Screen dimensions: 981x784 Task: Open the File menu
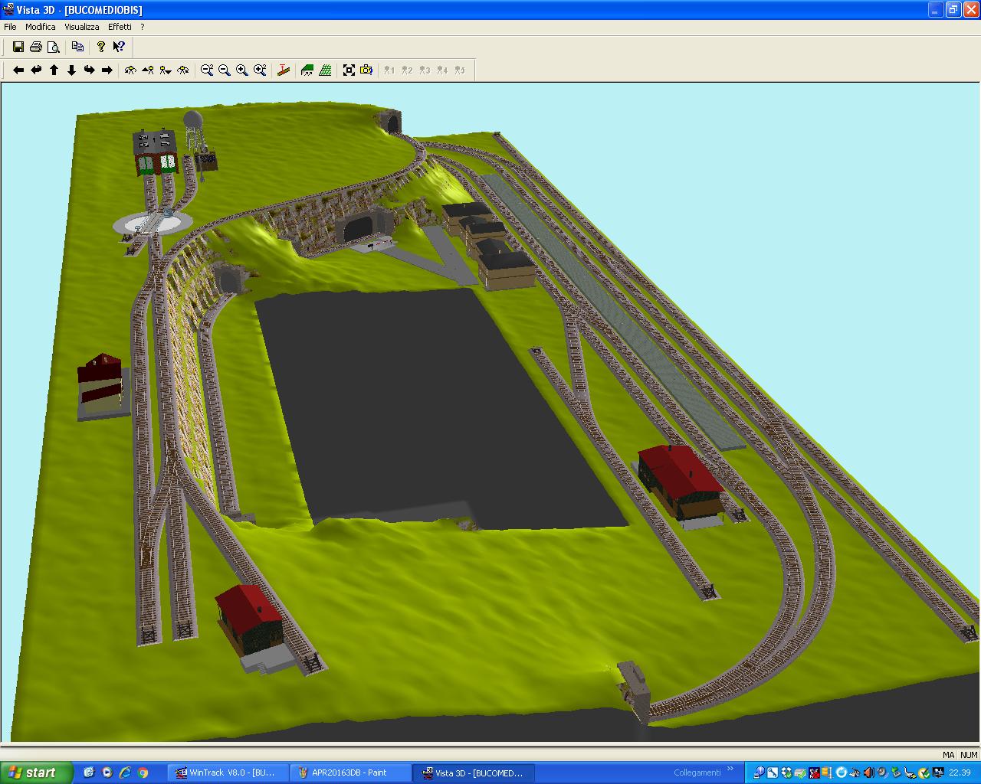click(x=10, y=27)
